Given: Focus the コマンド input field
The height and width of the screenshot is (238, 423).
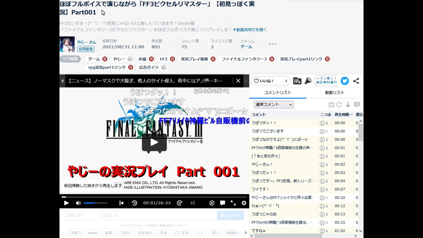Looking at the screenshot, I should [x=81, y=216].
